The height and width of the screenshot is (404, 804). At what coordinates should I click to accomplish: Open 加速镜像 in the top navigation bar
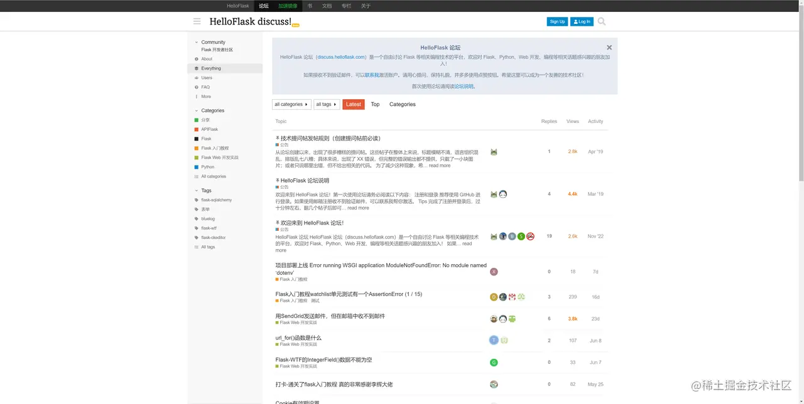(x=288, y=6)
